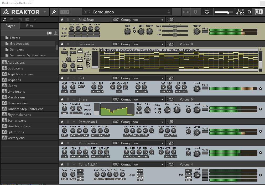Click the MIDI OSC icon in Percussion 2 header
This screenshot has height=185, width=265.
[x=171, y=143]
